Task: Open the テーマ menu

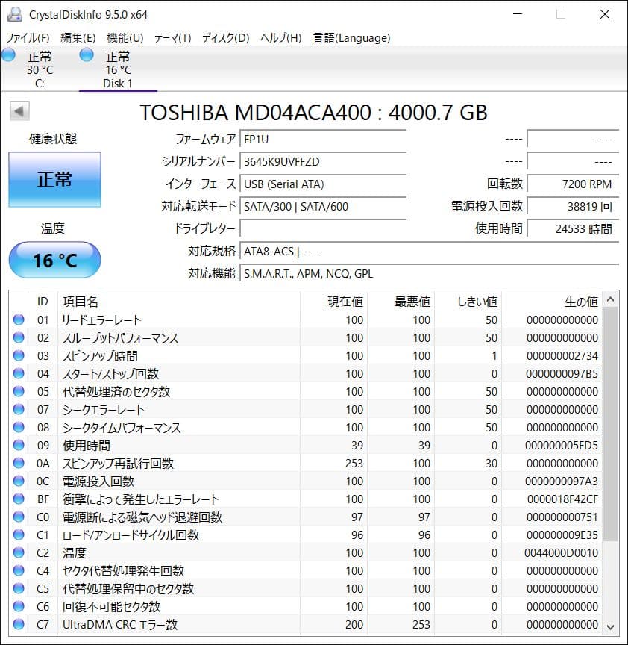Action: pos(172,37)
